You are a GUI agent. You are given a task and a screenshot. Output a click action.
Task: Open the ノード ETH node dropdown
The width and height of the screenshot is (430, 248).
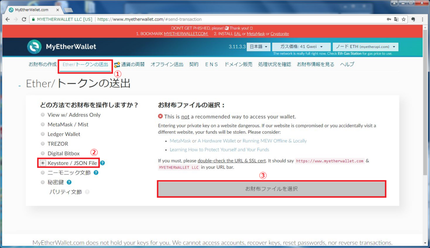pos(365,47)
